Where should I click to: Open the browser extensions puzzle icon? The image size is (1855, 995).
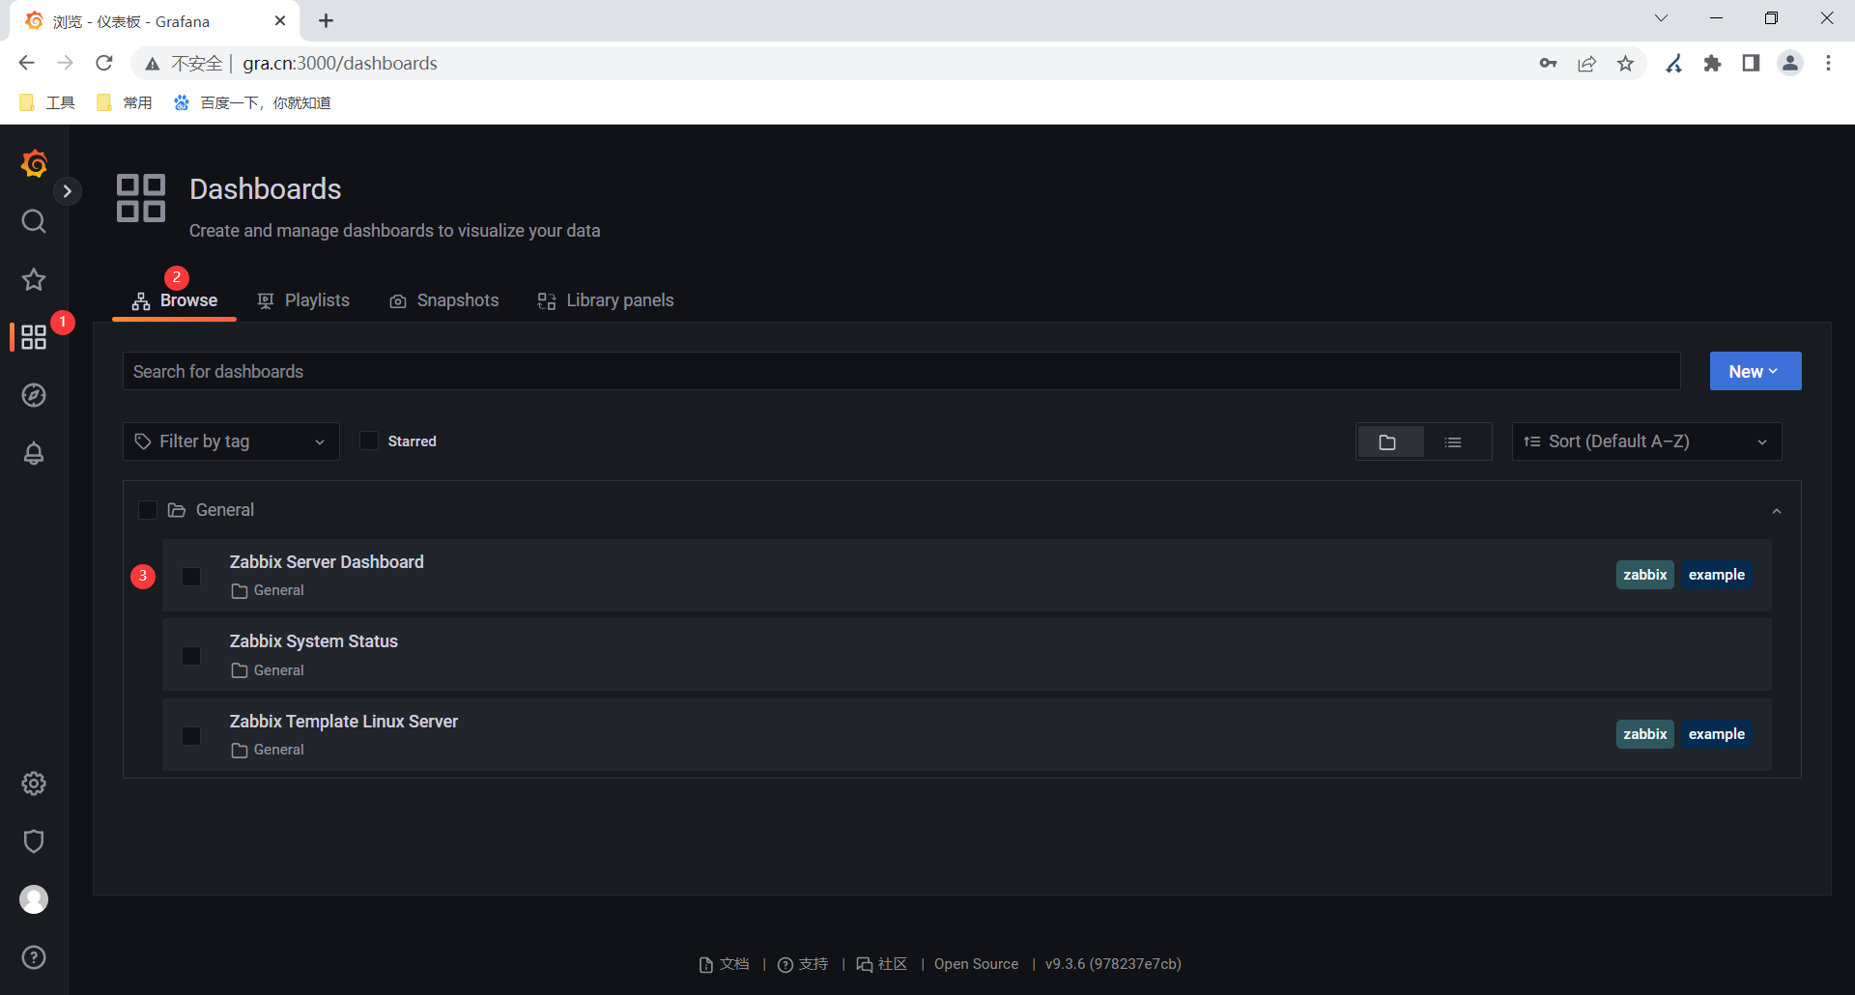point(1712,63)
